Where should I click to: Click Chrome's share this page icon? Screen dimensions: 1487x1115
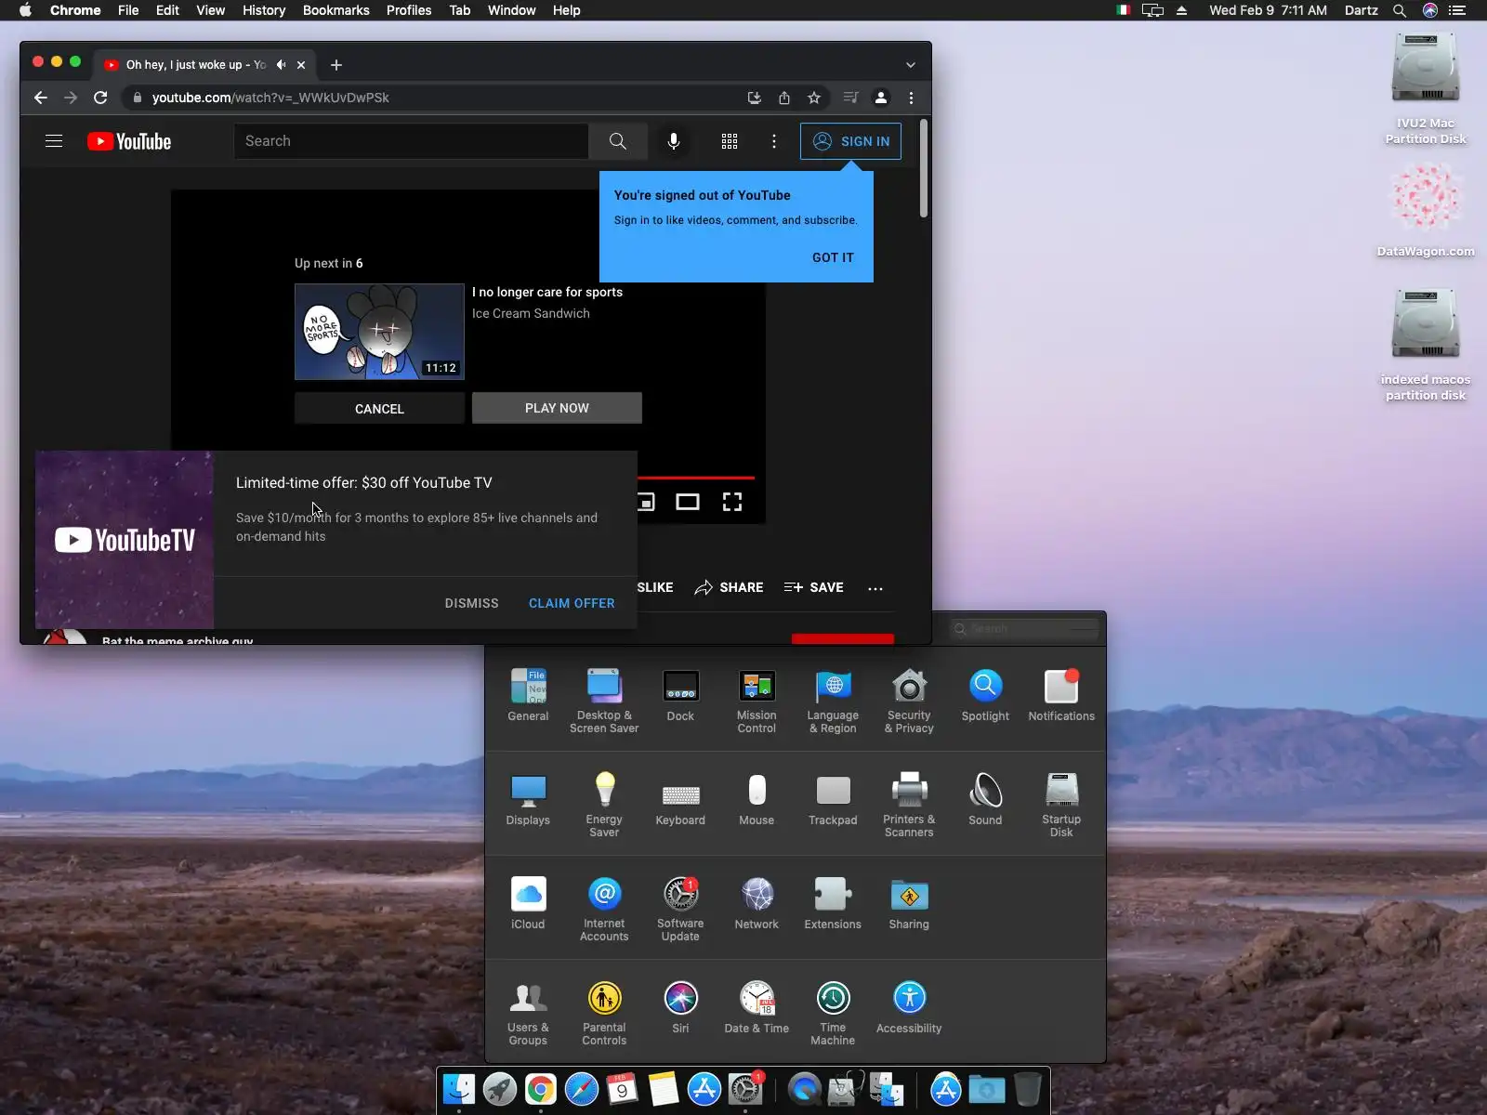pos(784,98)
